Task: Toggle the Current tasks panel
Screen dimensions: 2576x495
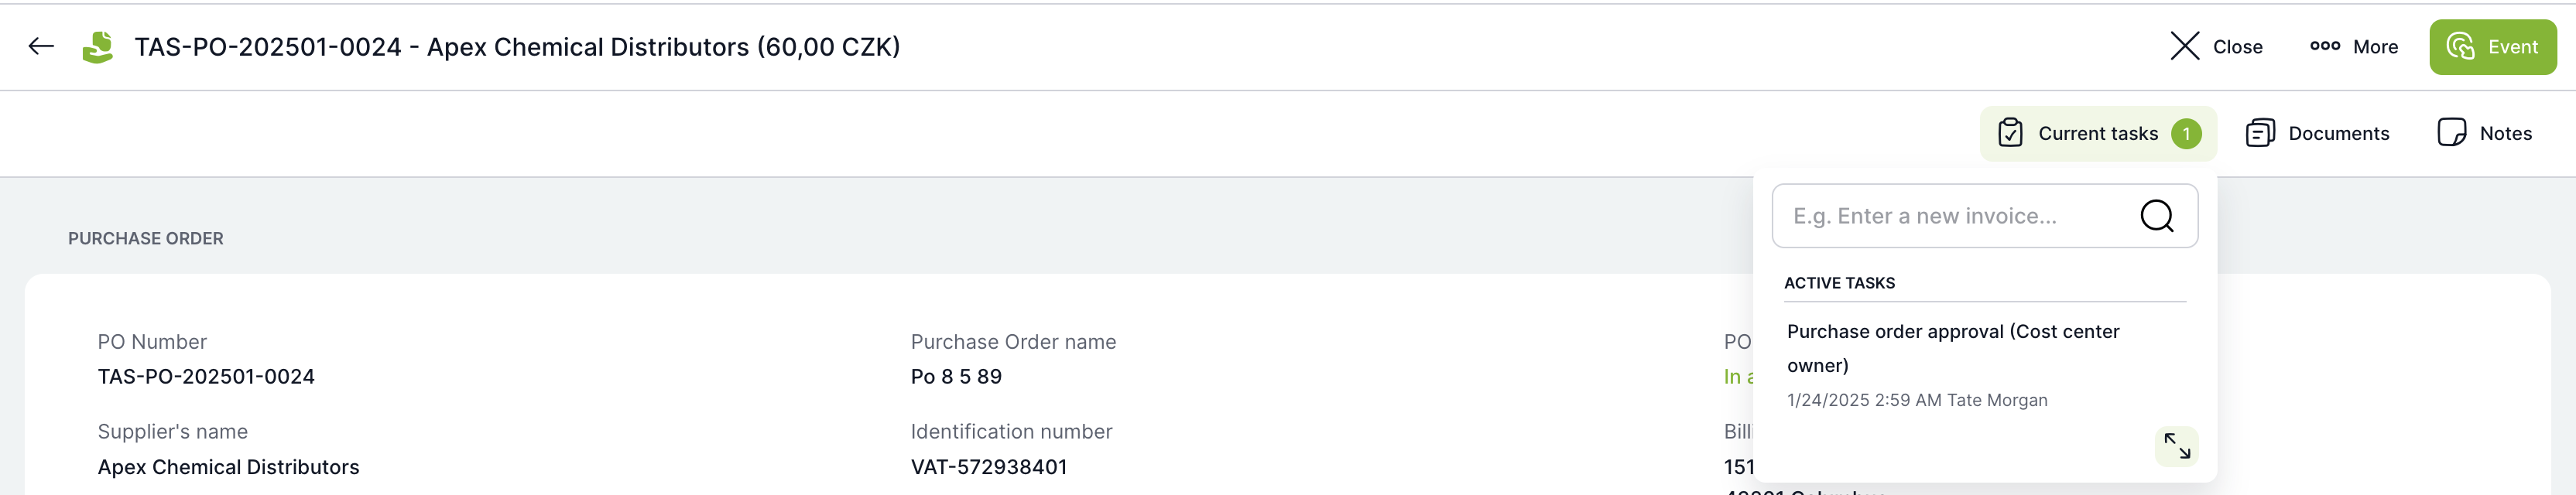Action: 2096,133
